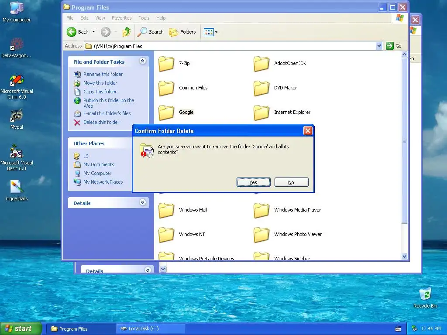
Task: Click dropdown arrow in background window bottom
Action: coord(163,269)
